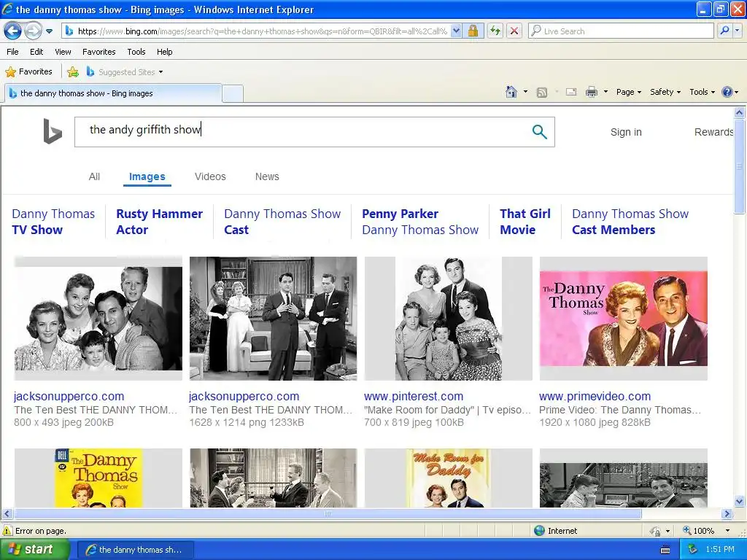Click Penny Parker Danny Thomas Show suggestion

click(420, 222)
